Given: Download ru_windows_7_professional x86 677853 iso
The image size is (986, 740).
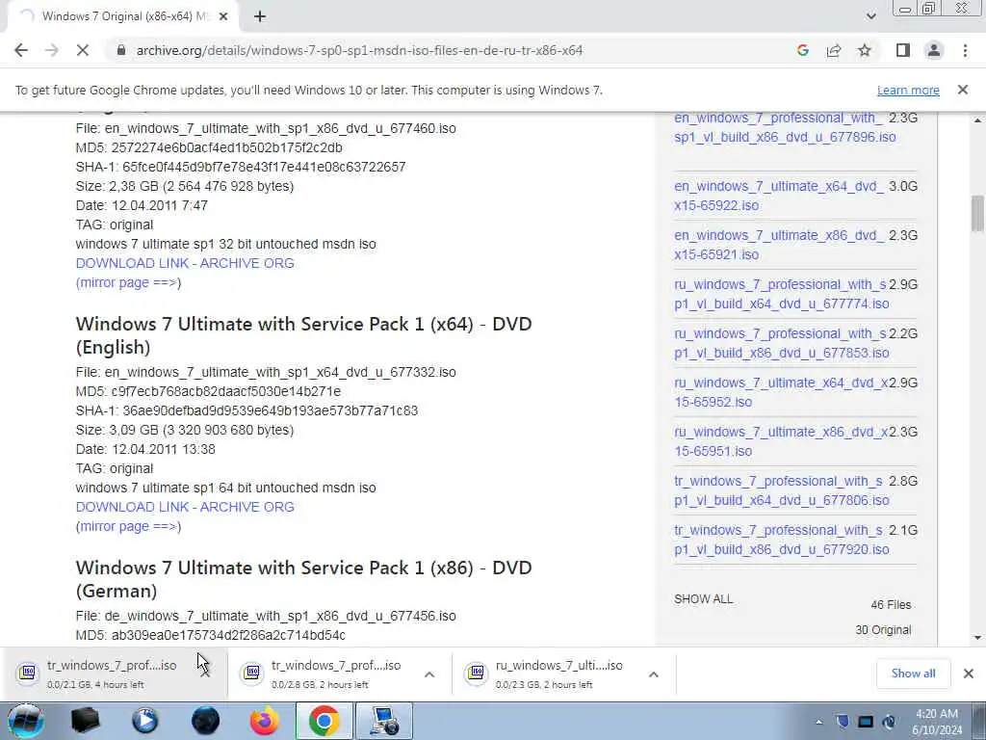Looking at the screenshot, I should tap(781, 343).
